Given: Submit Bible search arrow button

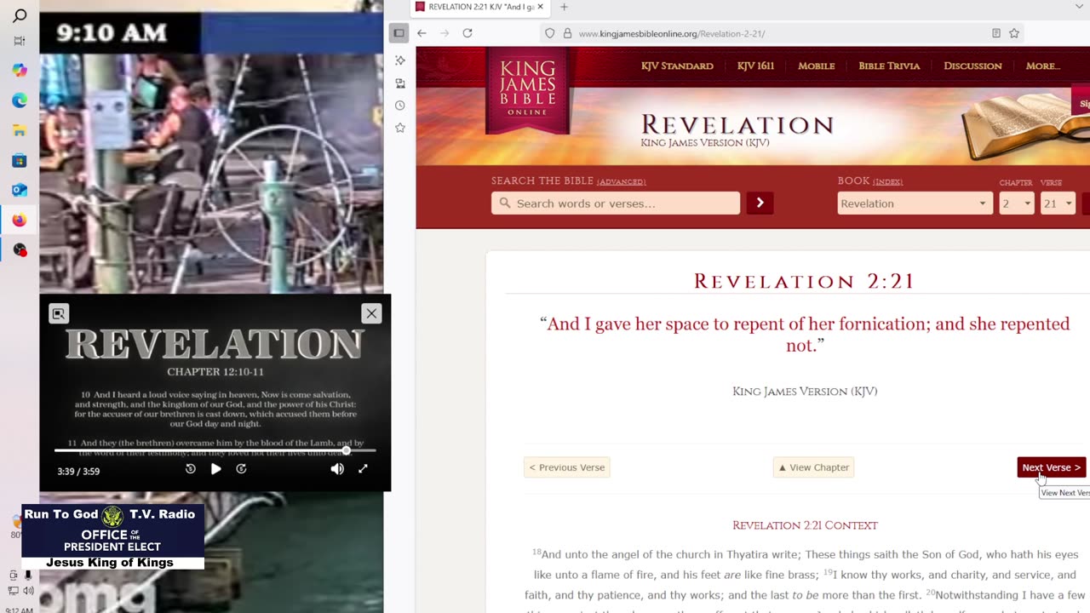Looking at the screenshot, I should click(x=760, y=203).
